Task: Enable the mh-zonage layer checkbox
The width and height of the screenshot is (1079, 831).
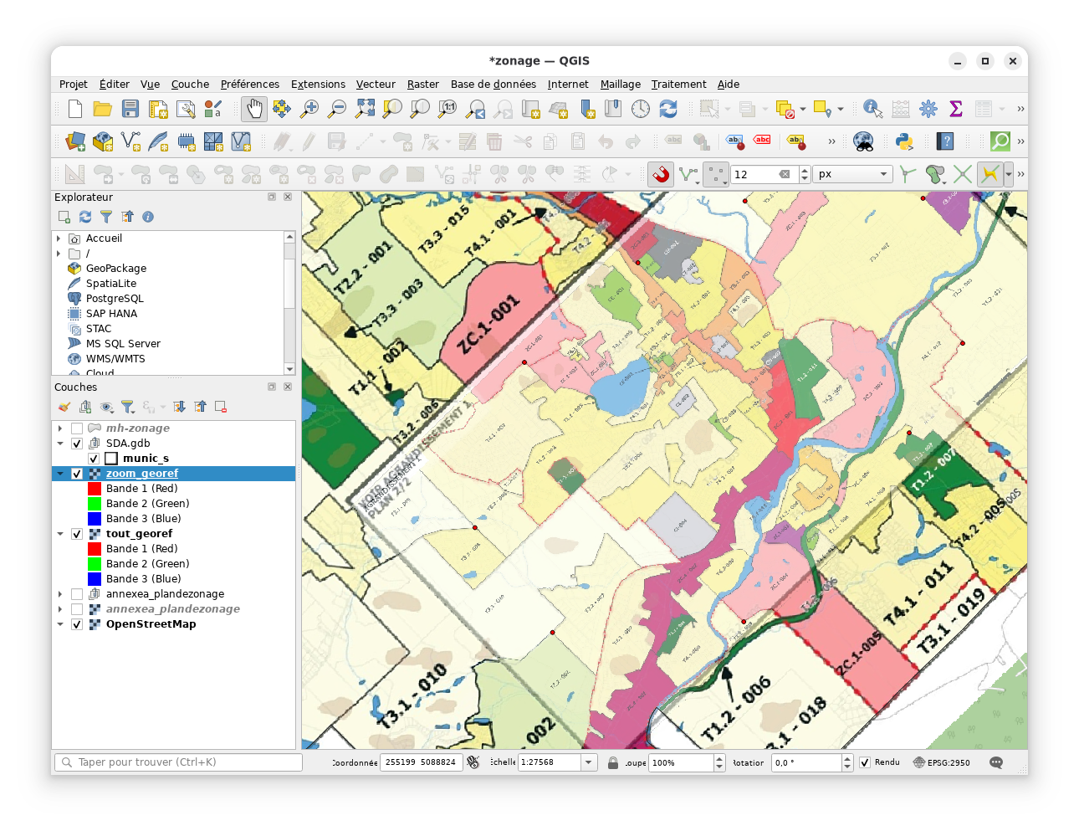Action: coord(77,428)
